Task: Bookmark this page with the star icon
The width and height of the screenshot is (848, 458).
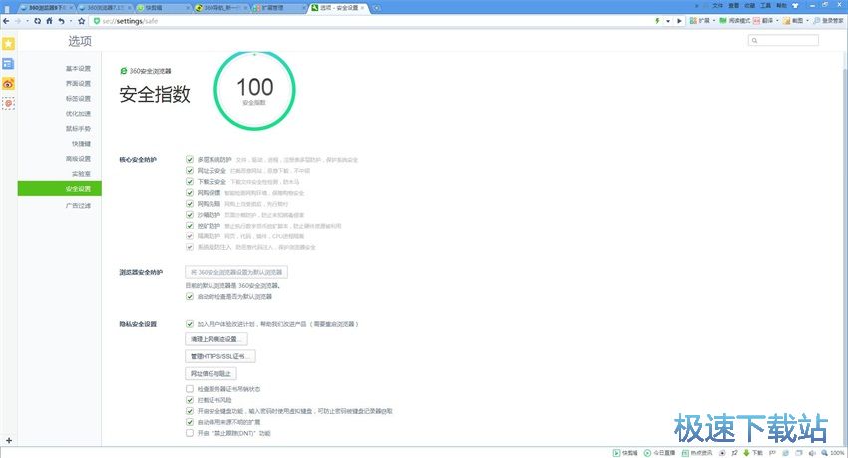Action: click(x=82, y=21)
